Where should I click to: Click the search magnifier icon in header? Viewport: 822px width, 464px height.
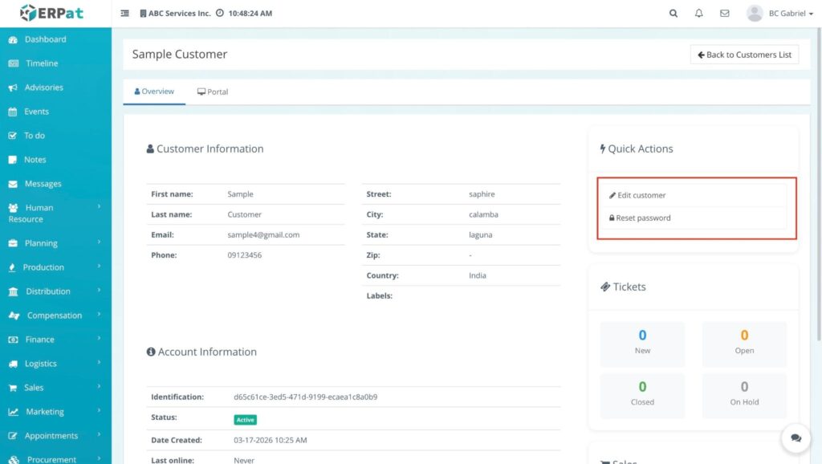coord(673,14)
